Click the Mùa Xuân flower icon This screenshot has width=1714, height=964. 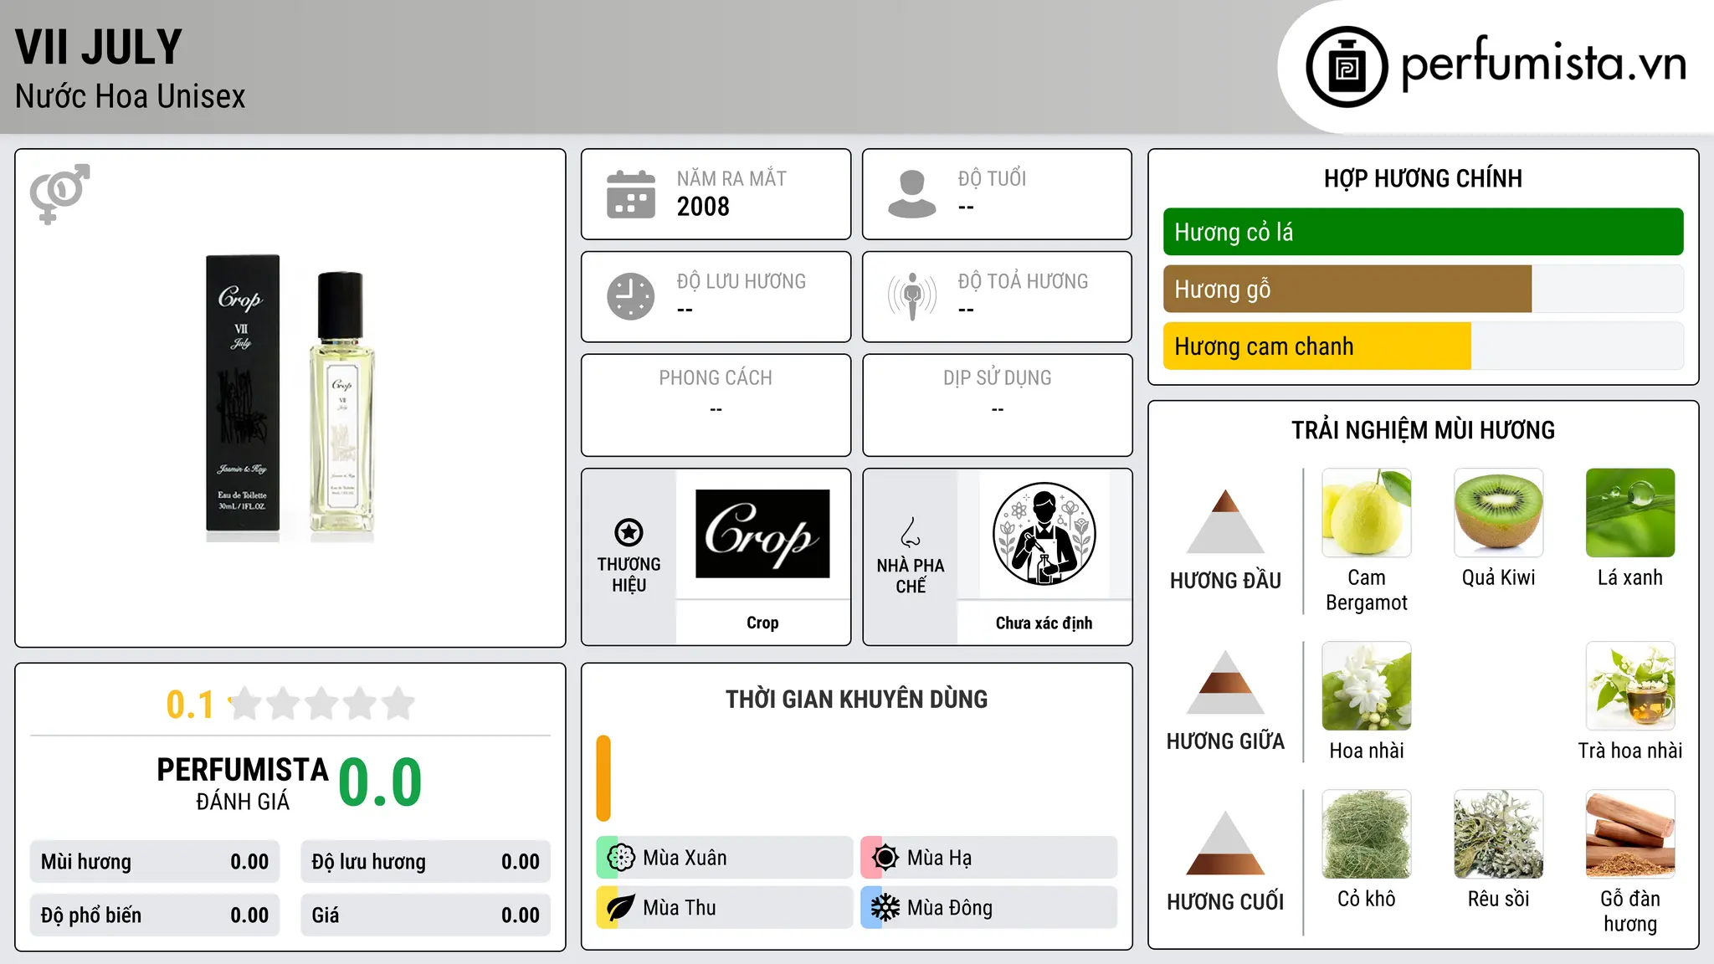click(x=621, y=858)
